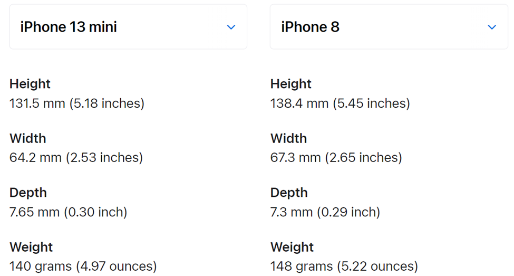This screenshot has height=276, width=514.
Task: Select the 138.4 mm height value
Action: (340, 103)
